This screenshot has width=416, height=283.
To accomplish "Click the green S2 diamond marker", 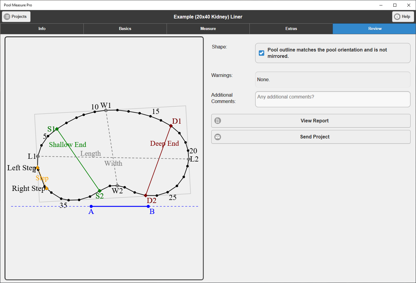I will [99, 191].
